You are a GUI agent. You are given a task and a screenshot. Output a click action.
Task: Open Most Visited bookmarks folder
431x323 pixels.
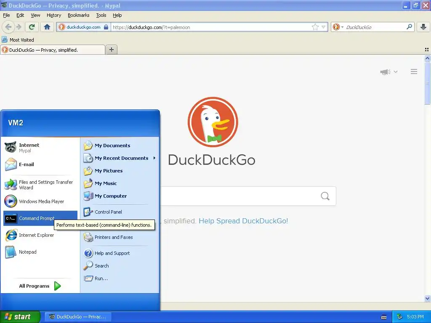click(18, 40)
